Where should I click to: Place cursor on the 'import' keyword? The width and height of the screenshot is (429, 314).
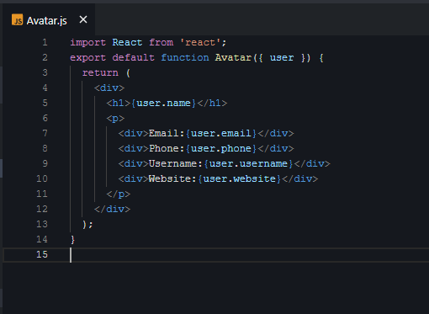87,43
